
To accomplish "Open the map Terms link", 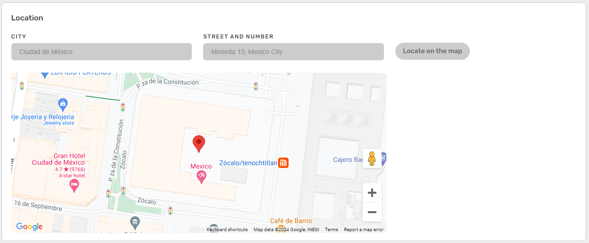I will click(x=331, y=230).
